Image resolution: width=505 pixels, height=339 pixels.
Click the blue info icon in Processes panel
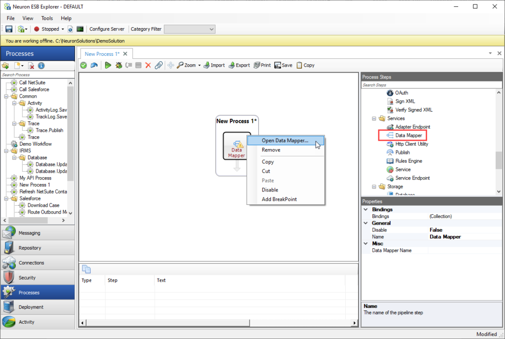coord(41,66)
